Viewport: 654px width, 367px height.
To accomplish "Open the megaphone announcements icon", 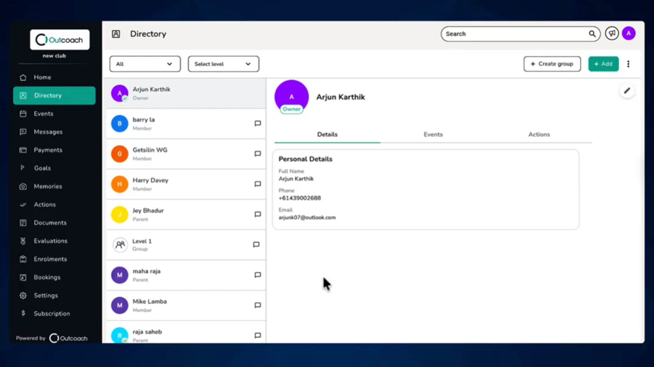I will pos(612,34).
